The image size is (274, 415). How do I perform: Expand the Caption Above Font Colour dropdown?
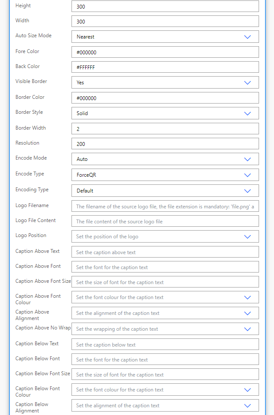tap(247, 297)
